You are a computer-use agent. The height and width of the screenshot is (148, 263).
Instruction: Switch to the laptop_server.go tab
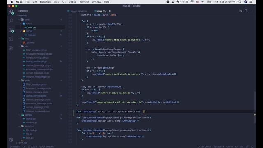[78, 11]
